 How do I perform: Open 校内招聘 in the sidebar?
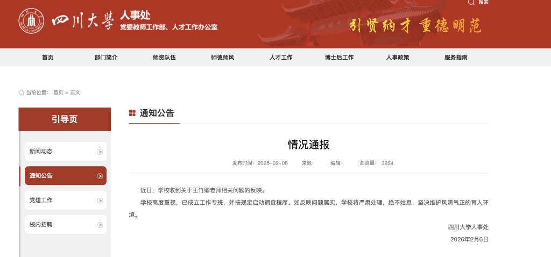pos(41,225)
